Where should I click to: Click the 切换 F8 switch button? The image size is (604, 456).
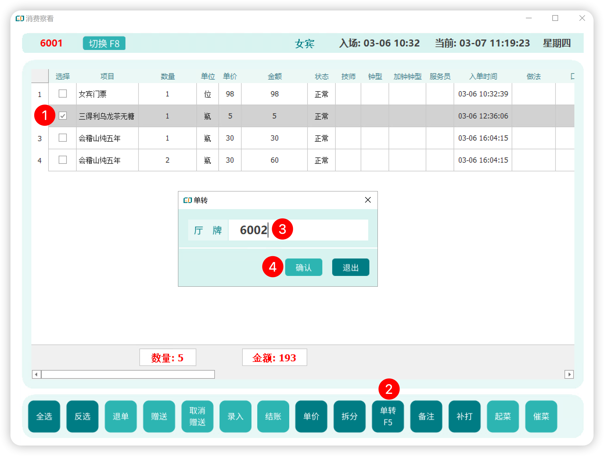[x=104, y=43]
